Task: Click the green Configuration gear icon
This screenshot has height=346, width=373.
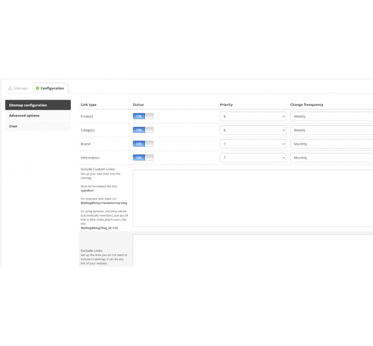Action: (x=37, y=88)
